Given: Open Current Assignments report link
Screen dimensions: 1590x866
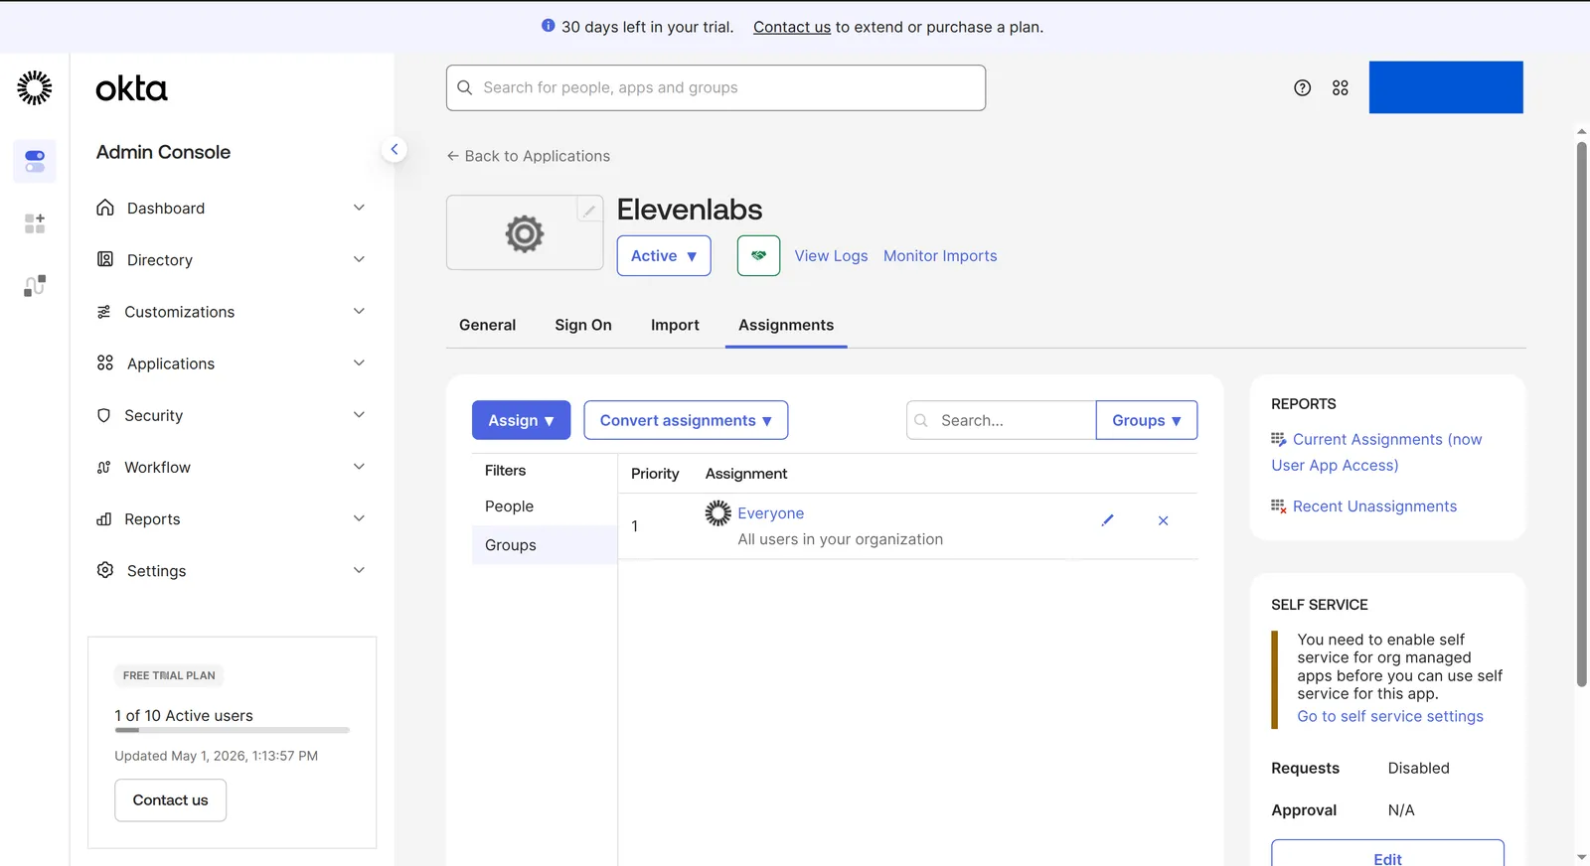Looking at the screenshot, I should point(1376,452).
